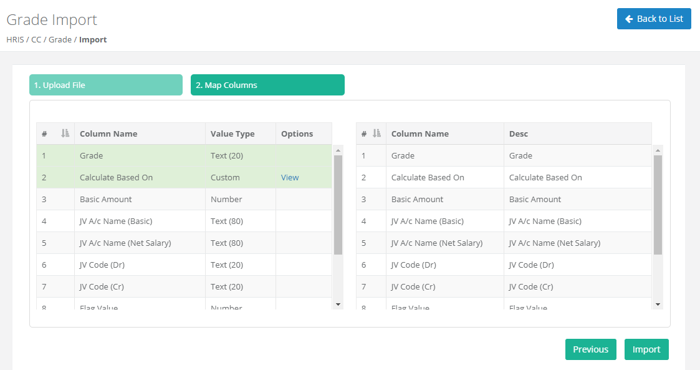Viewport: 700px width, 370px height.
Task: Click the Desc column header
Action: coord(519,134)
